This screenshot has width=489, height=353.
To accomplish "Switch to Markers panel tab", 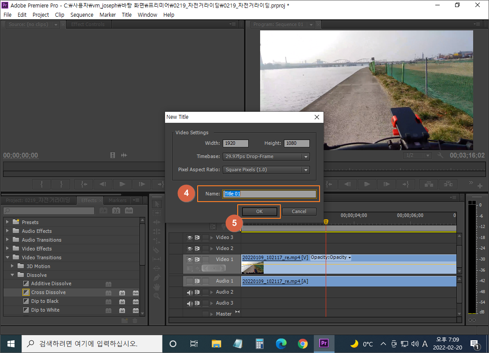I will 118,200.
